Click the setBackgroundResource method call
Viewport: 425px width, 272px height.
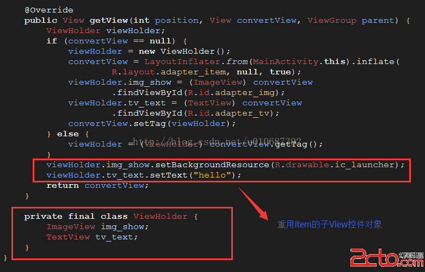(x=212, y=165)
